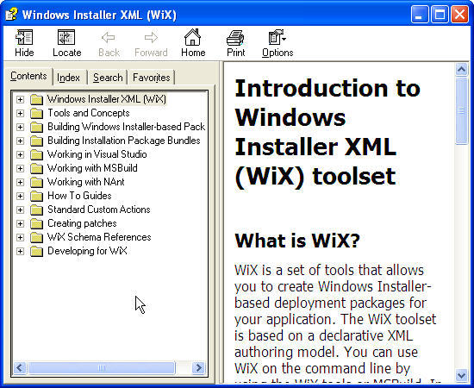Select the Standard Custom Actions topic
This screenshot has height=388, width=474.
click(x=99, y=210)
